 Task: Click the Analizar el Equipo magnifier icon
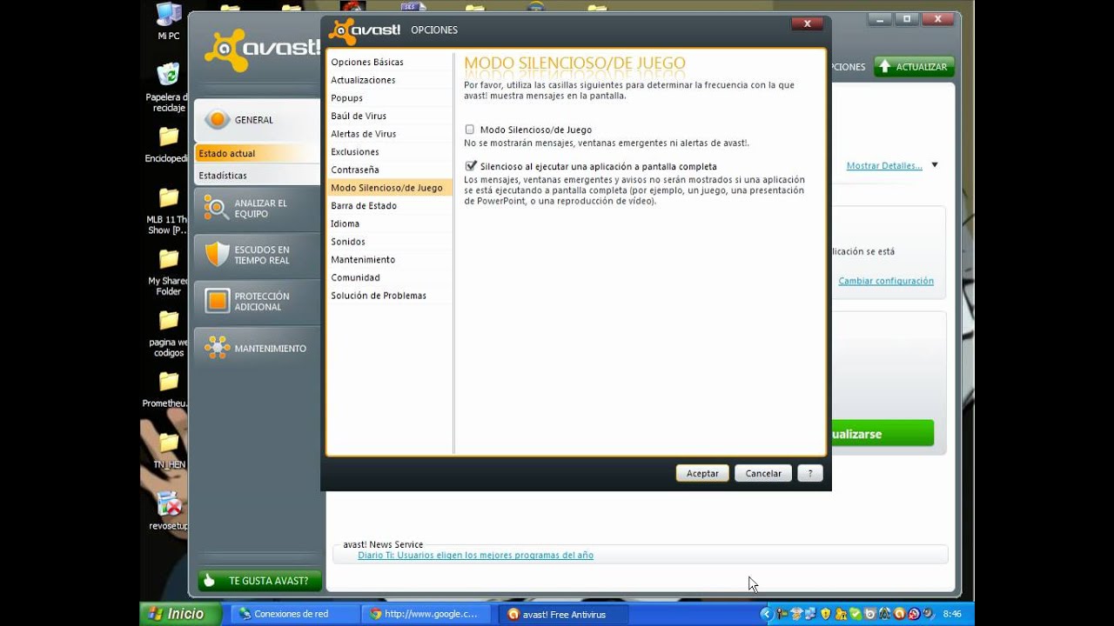coord(216,208)
